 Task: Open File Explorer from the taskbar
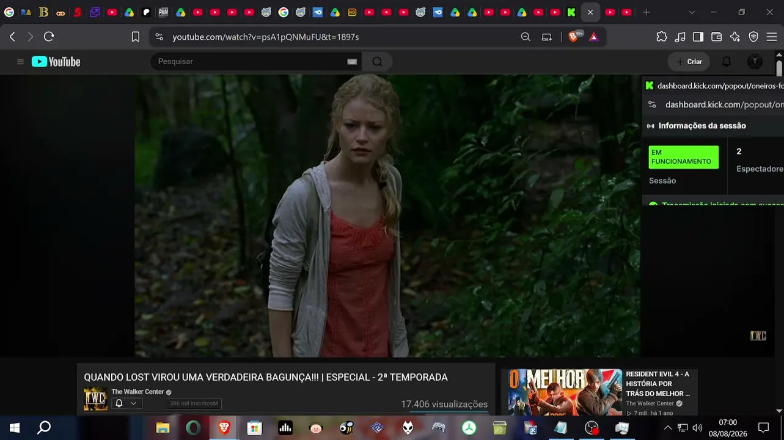click(x=163, y=428)
